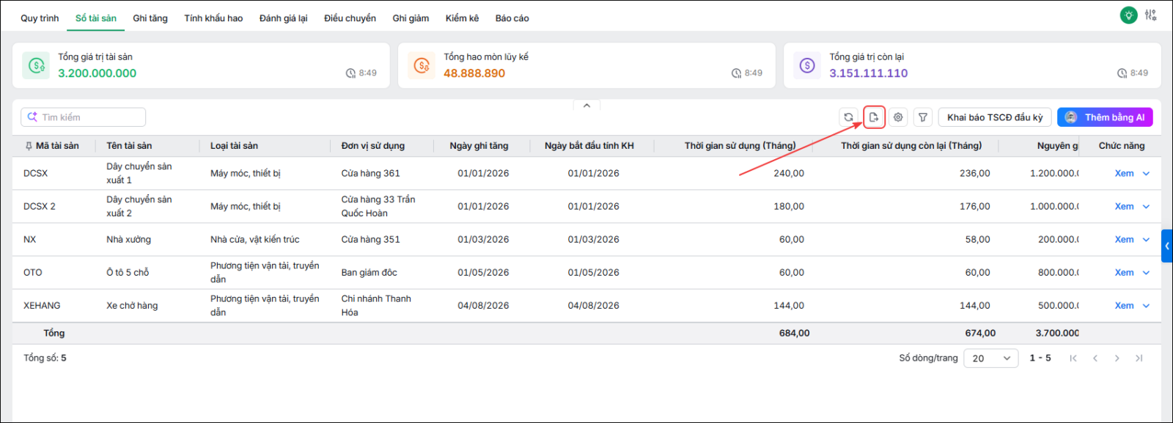The height and width of the screenshot is (423, 1173).
Task: Click the Xe chở hàng cell
Action: (x=132, y=306)
